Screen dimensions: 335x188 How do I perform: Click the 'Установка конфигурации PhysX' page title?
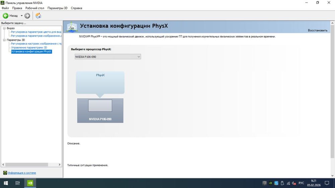point(124,26)
